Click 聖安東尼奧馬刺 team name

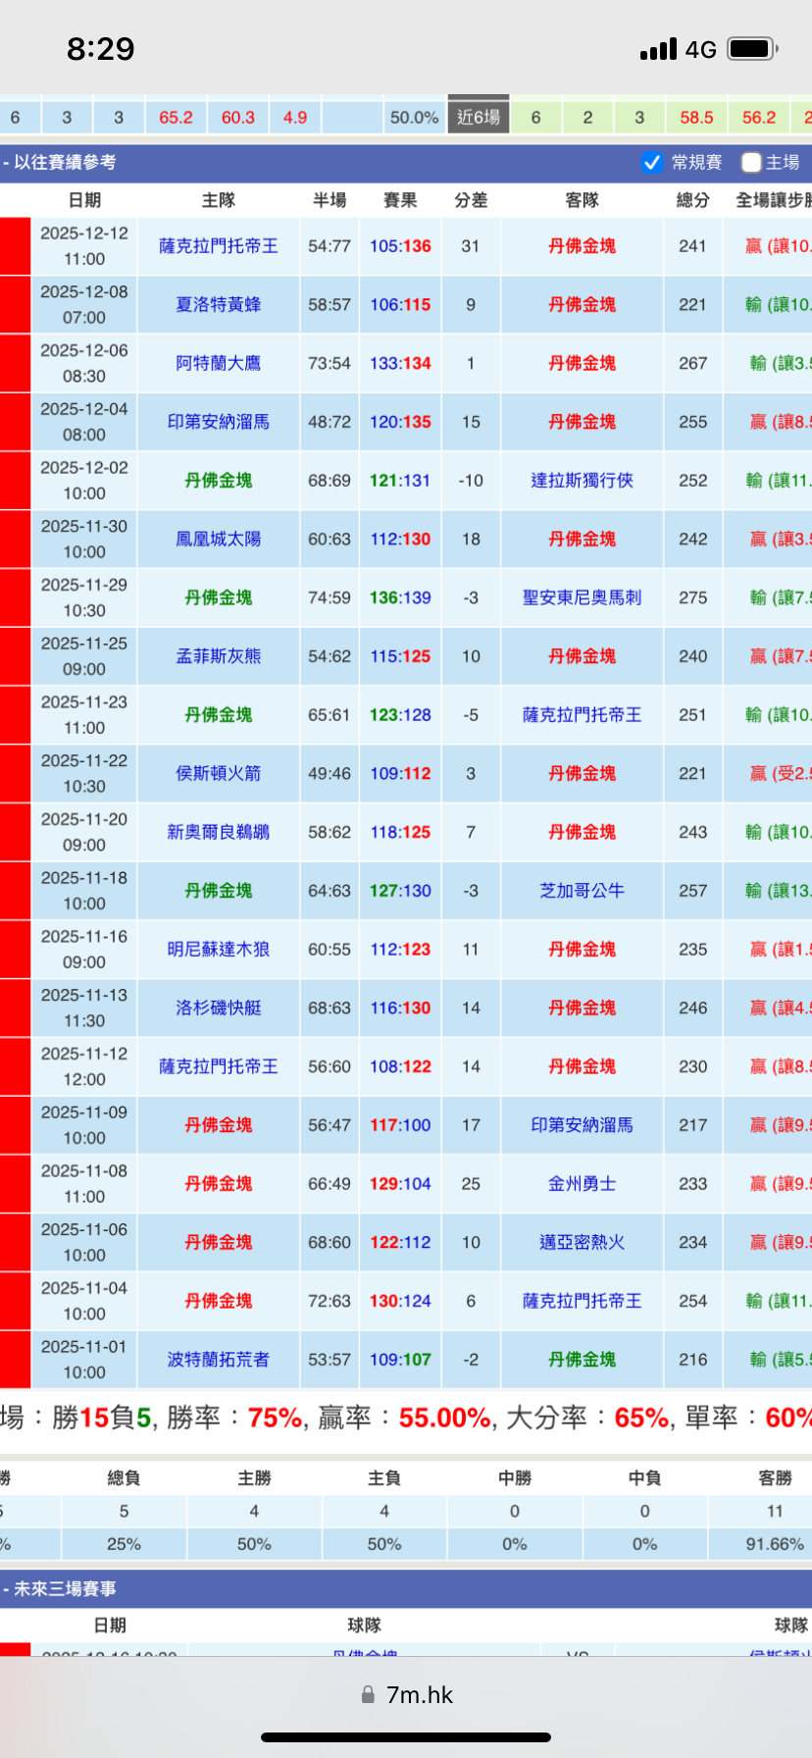pyautogui.click(x=582, y=597)
